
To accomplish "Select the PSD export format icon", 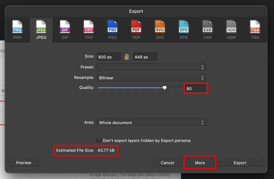I will [x=112, y=27].
